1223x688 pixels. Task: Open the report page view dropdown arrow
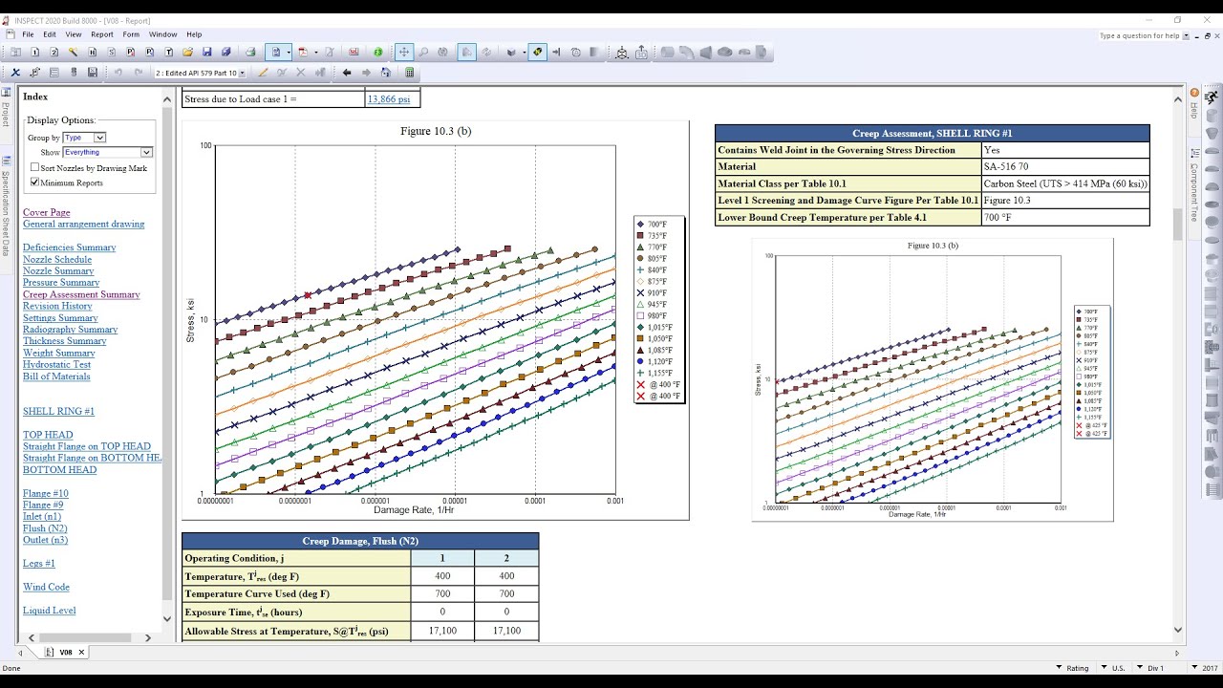(289, 52)
